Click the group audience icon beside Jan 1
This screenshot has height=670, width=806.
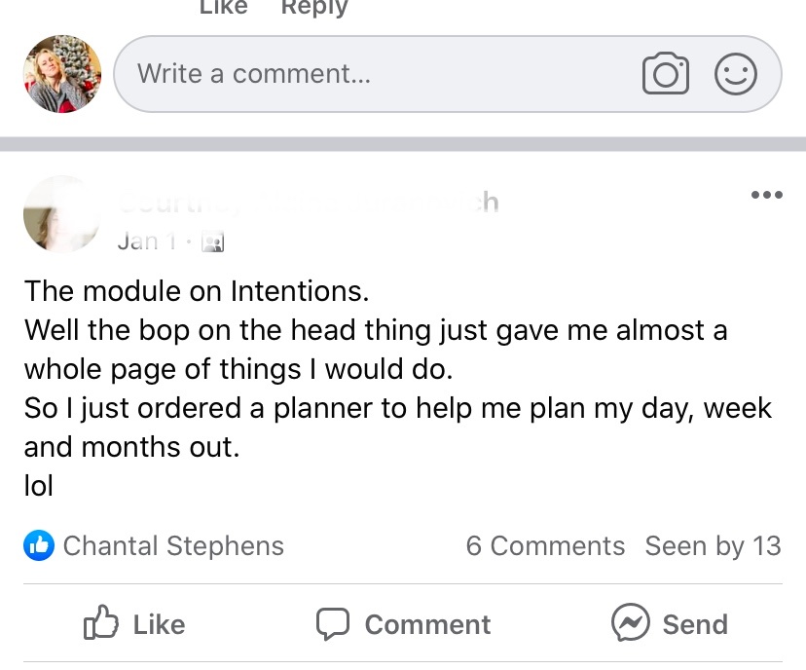(212, 242)
